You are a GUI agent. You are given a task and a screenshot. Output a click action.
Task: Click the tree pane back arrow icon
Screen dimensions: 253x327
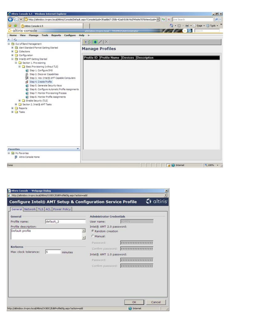(8, 39)
